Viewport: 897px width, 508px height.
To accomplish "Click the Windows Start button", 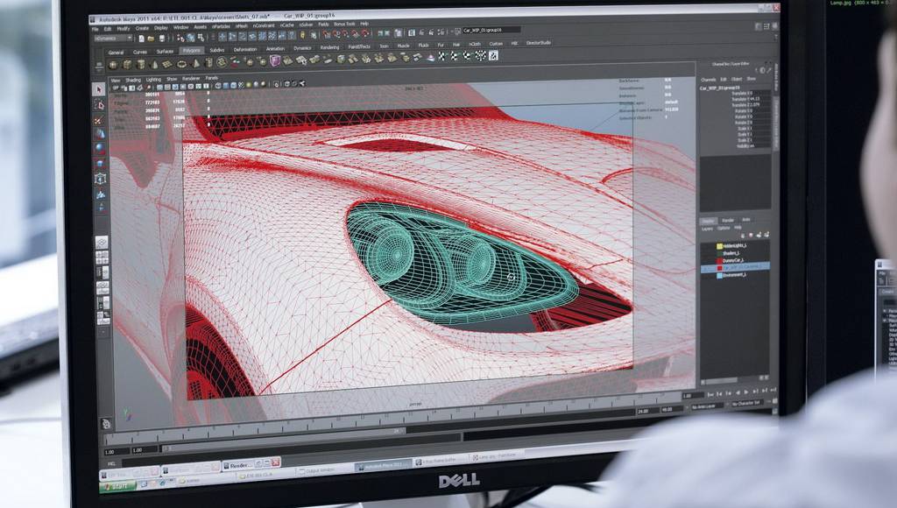I will 118,486.
